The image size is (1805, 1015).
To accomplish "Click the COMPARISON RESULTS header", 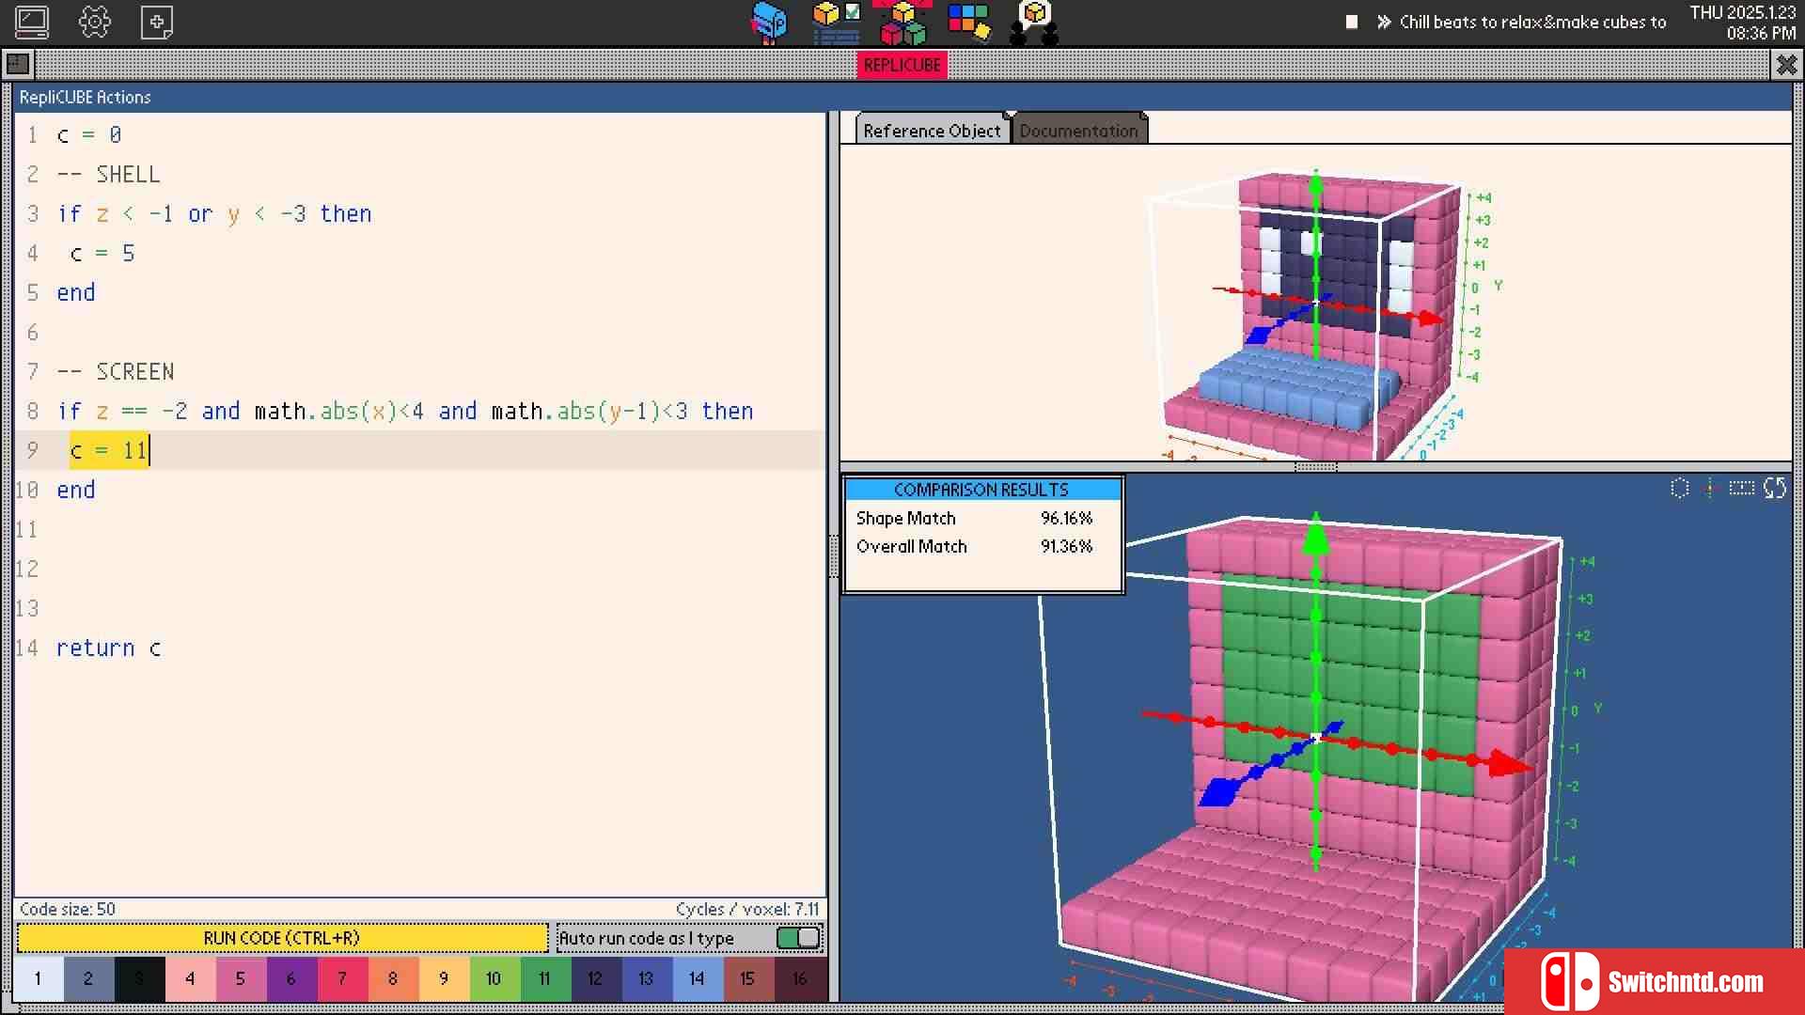I will pos(981,490).
